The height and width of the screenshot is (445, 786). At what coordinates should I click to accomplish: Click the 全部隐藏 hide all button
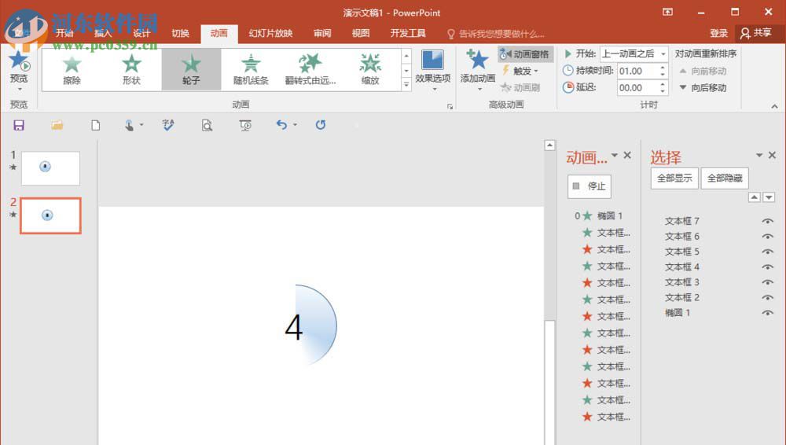pyautogui.click(x=724, y=178)
